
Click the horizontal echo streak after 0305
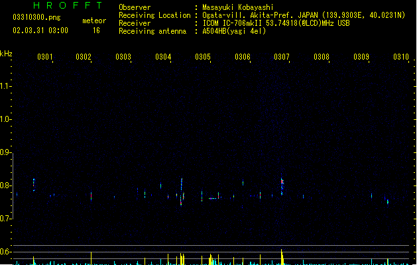213,199
